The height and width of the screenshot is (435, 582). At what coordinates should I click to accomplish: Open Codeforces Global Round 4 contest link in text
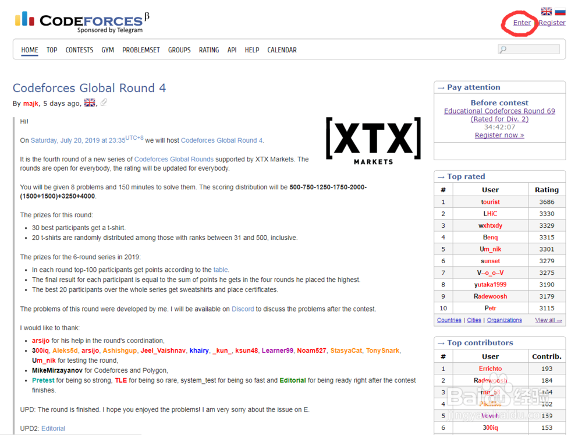click(x=222, y=140)
